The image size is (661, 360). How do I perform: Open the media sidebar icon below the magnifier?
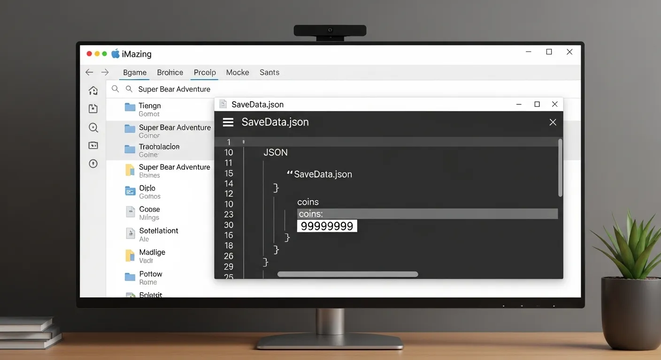pyautogui.click(x=93, y=145)
